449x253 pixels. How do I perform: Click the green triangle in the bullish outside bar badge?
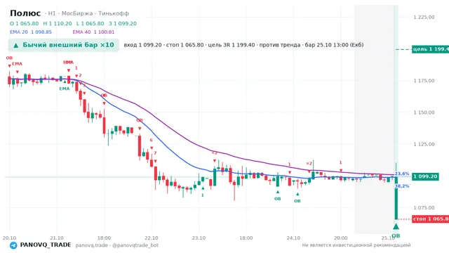pos(16,45)
